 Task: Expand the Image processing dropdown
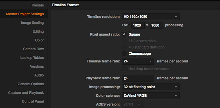(x=151, y=87)
